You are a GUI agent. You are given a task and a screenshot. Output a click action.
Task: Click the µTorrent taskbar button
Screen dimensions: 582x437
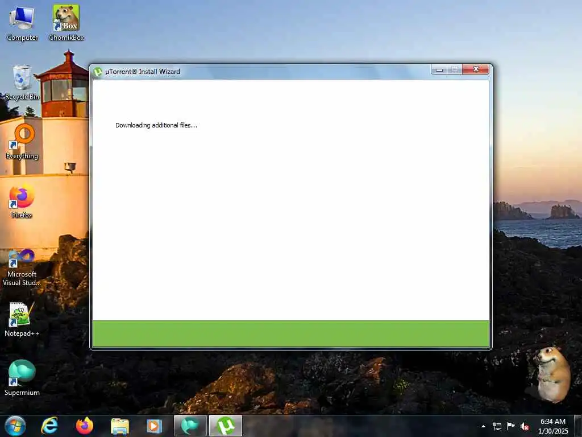pos(225,426)
